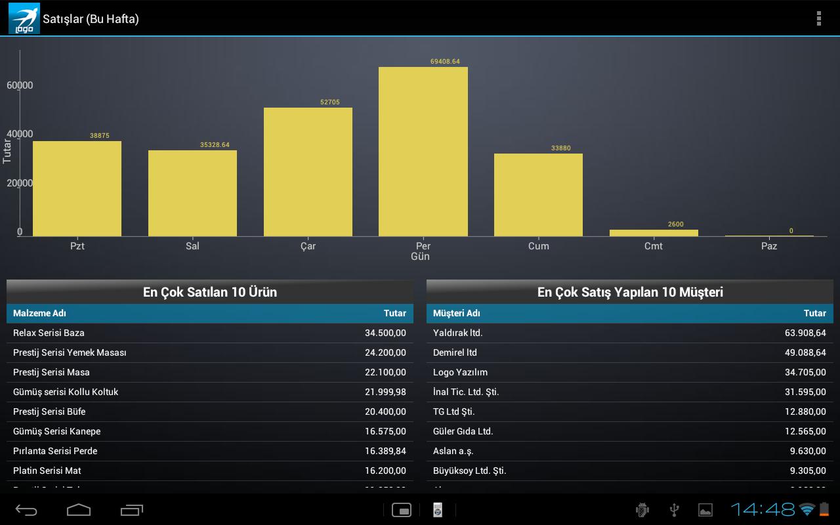Tap the USB connection status icon
The image size is (840, 525).
[x=674, y=510]
